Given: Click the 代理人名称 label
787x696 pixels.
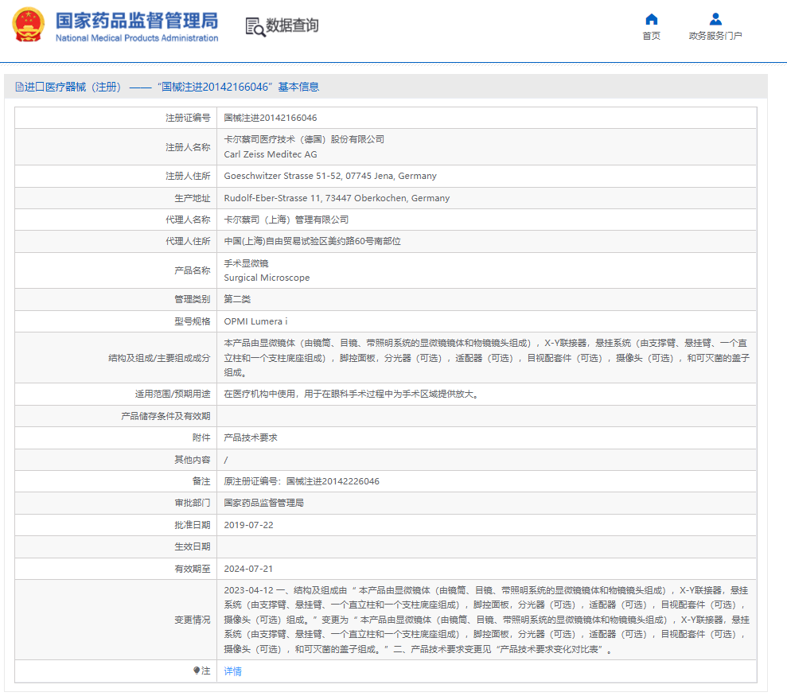Looking at the screenshot, I should click(188, 220).
